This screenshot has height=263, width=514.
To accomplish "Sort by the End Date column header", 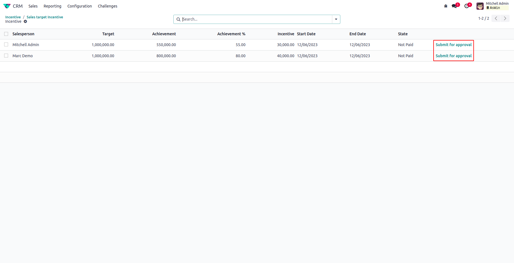I will 358,34.
